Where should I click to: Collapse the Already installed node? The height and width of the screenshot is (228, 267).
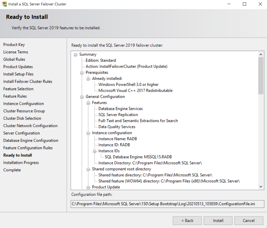coord(88,79)
